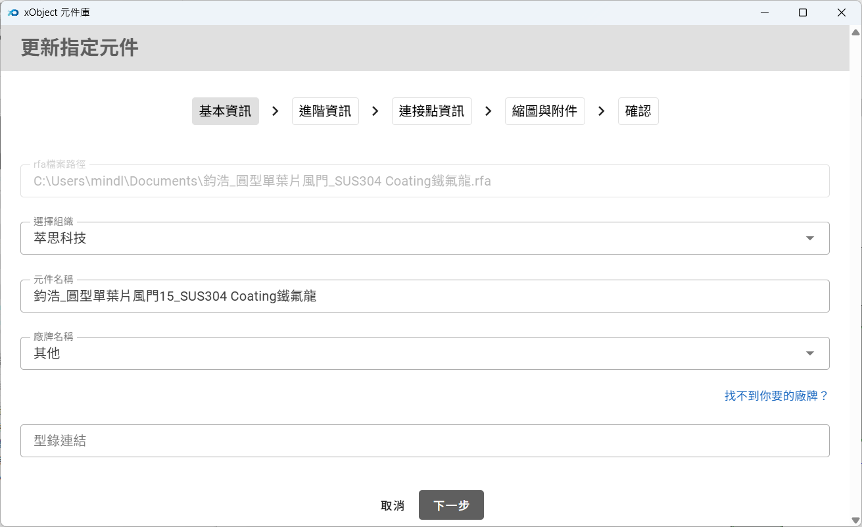Click the scrollbar up arrow
This screenshot has width=862, height=527.
point(855,32)
